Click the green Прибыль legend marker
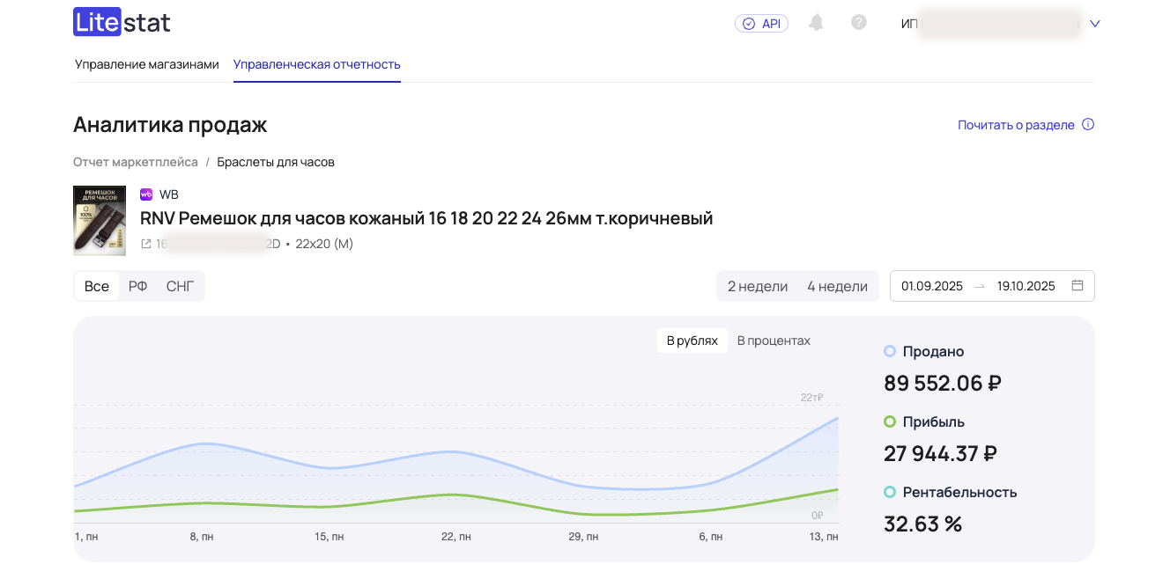The height and width of the screenshot is (579, 1170). [890, 421]
